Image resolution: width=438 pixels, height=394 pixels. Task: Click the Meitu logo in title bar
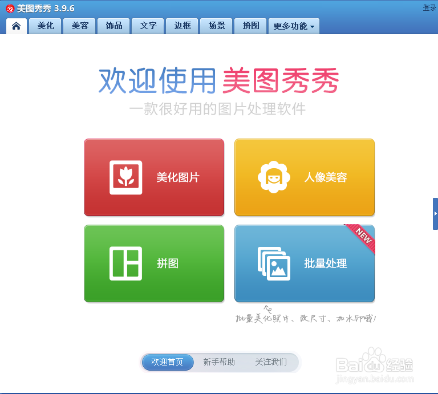[x=10, y=9]
